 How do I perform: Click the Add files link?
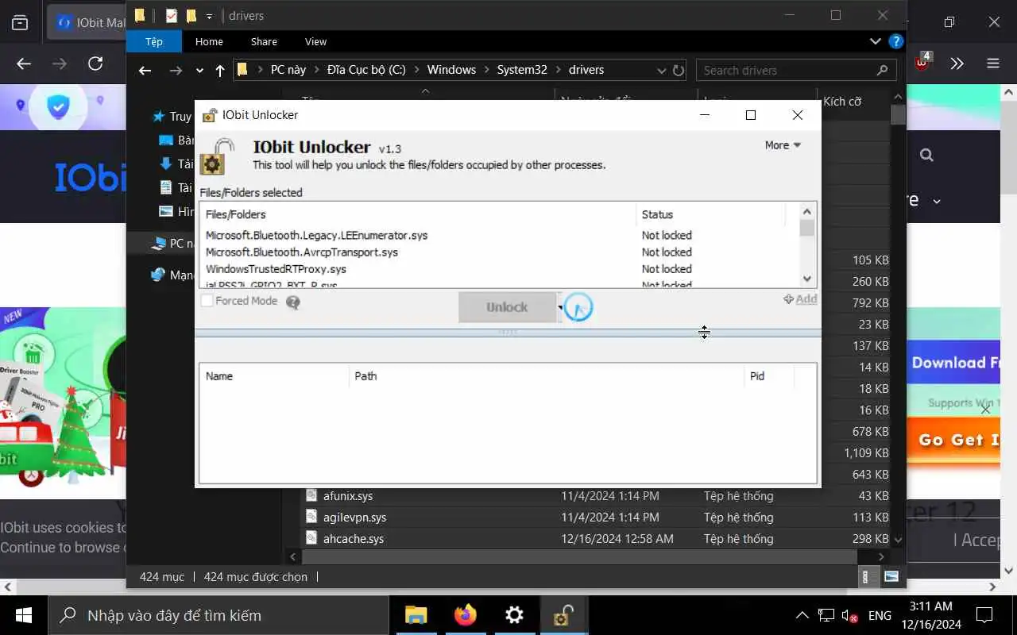tap(800, 299)
